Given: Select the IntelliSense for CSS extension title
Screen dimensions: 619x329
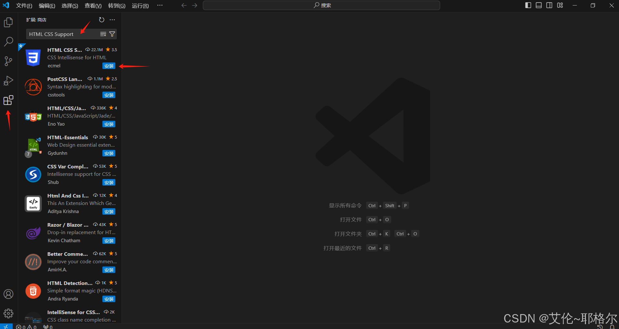Looking at the screenshot, I should point(74,312).
